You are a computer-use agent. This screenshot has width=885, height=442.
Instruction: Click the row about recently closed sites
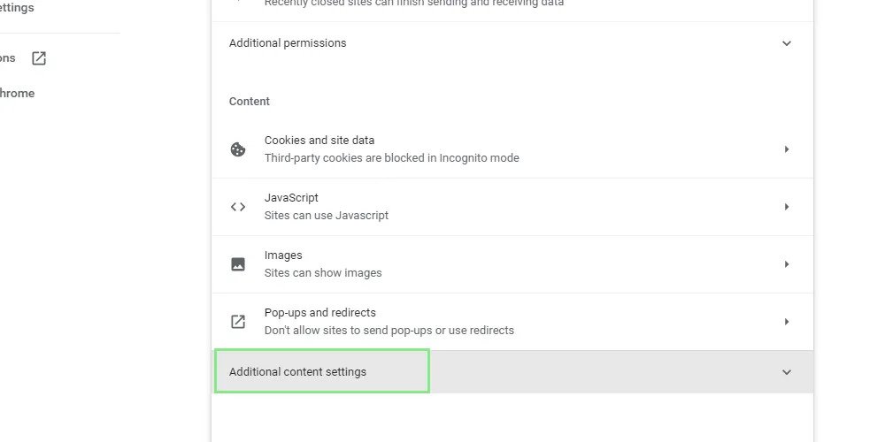[x=413, y=4]
